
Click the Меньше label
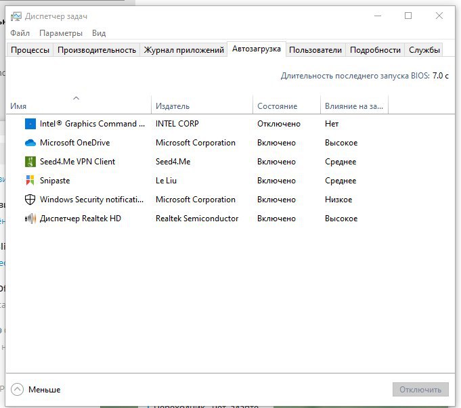click(45, 390)
